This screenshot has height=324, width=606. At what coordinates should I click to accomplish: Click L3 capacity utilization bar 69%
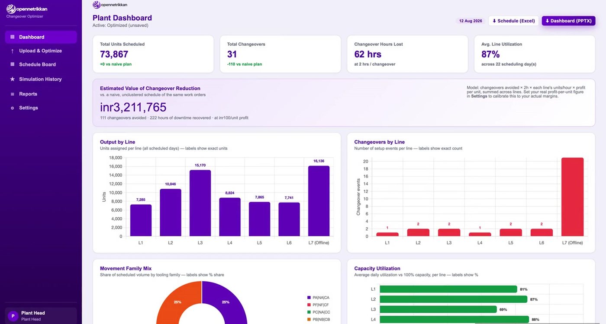pyautogui.click(x=439, y=309)
